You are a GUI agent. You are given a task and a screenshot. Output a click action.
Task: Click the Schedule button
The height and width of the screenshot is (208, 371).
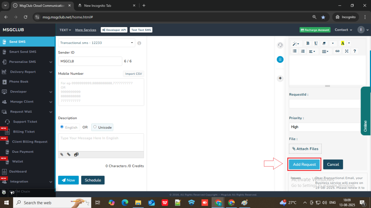click(93, 180)
